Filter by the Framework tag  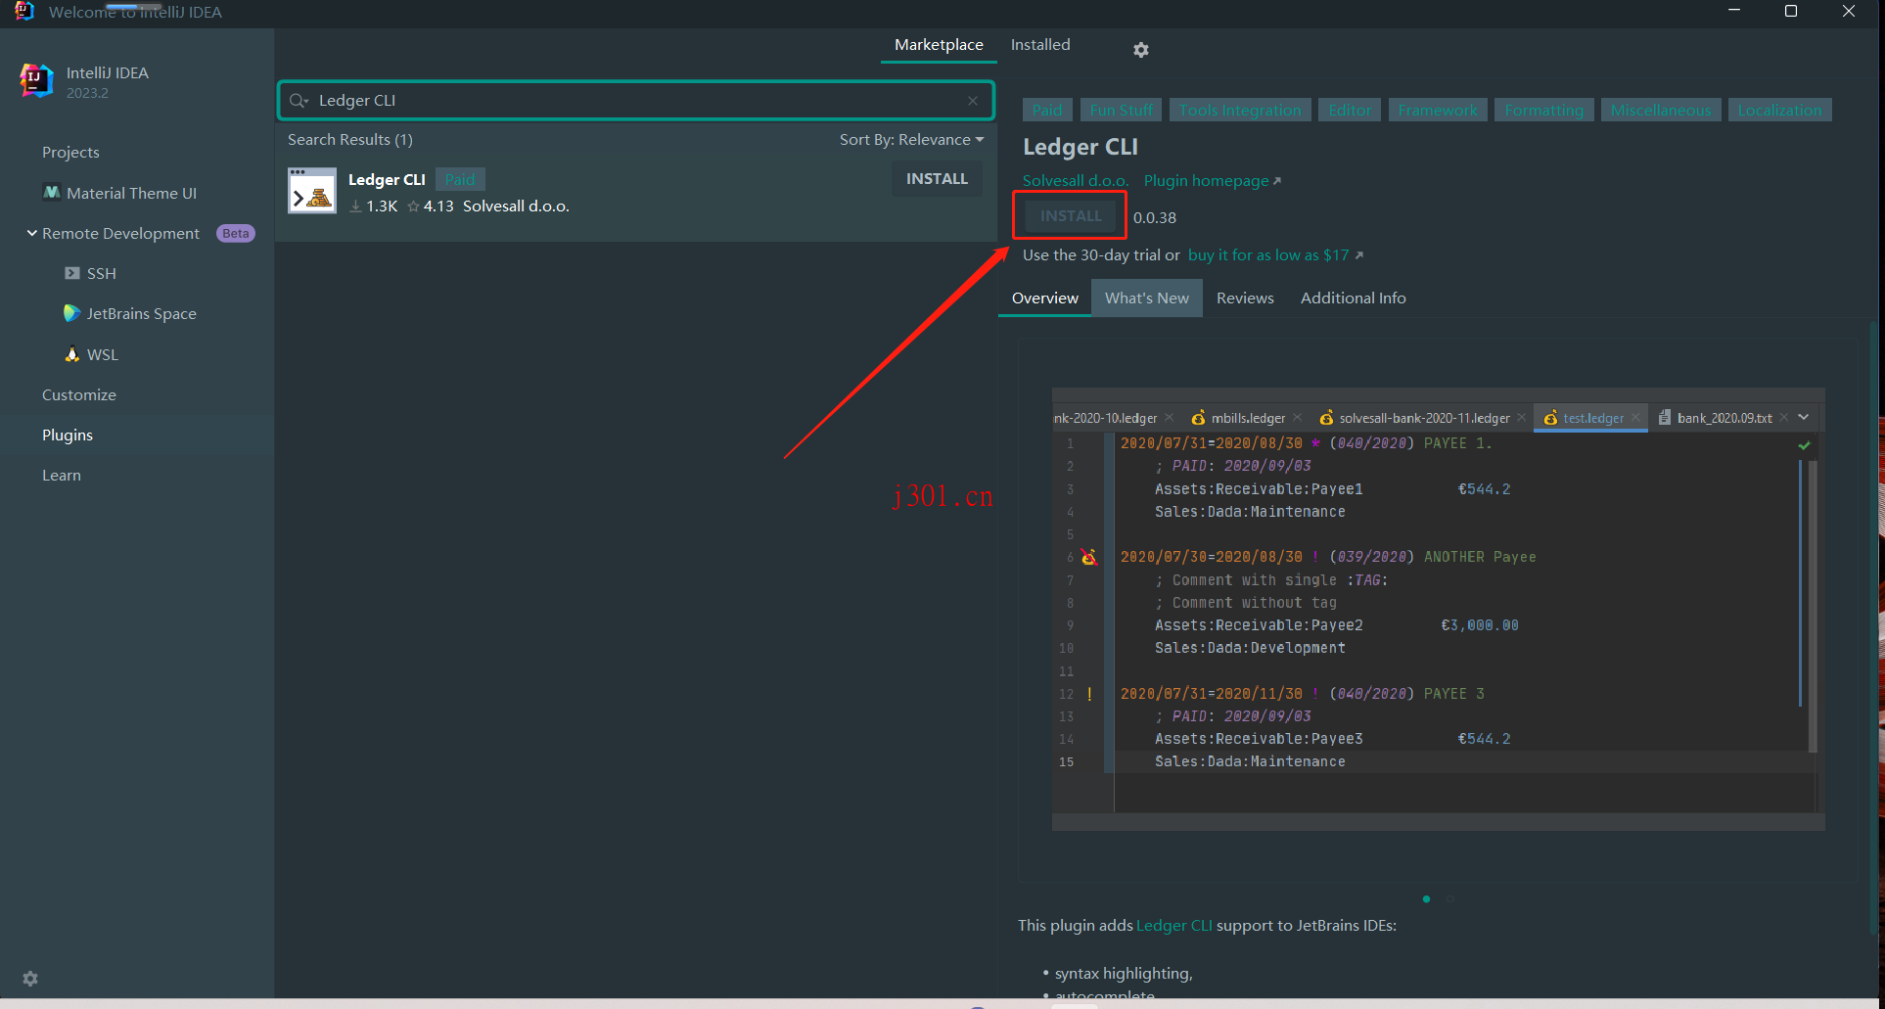pyautogui.click(x=1438, y=111)
